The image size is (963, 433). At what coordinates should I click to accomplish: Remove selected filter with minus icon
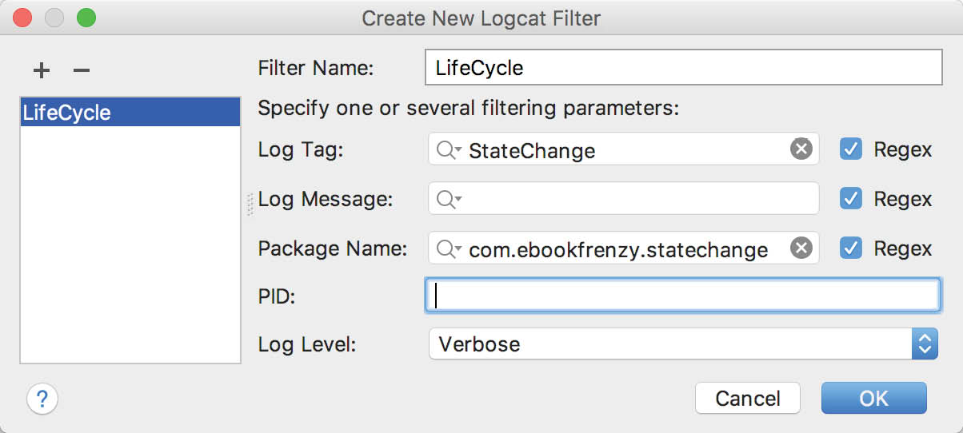pos(81,70)
